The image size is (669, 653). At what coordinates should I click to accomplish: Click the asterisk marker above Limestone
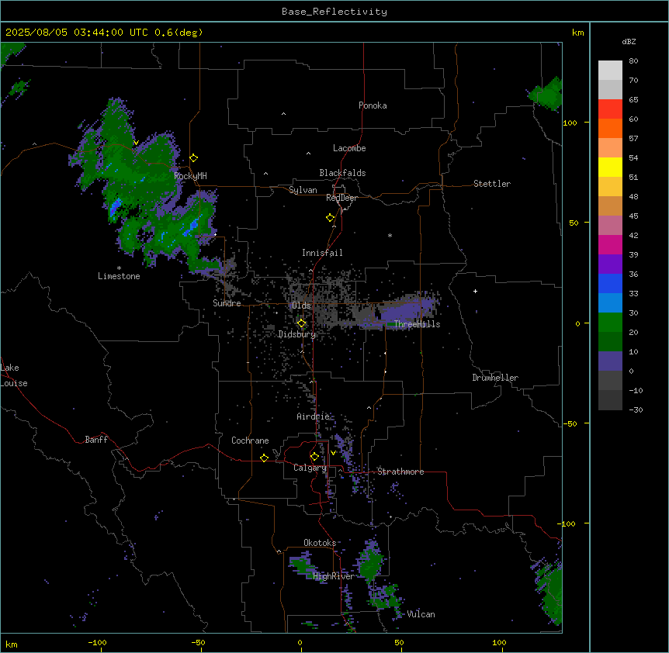click(119, 268)
